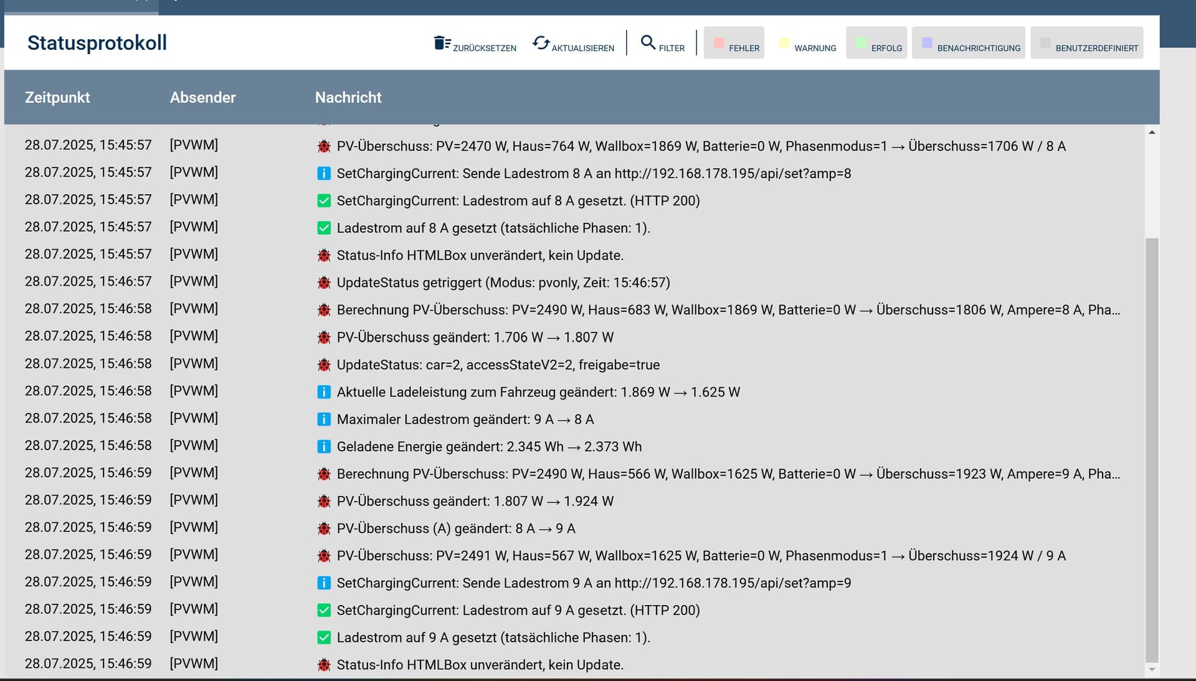Click the scrollbar down arrow

click(1152, 670)
